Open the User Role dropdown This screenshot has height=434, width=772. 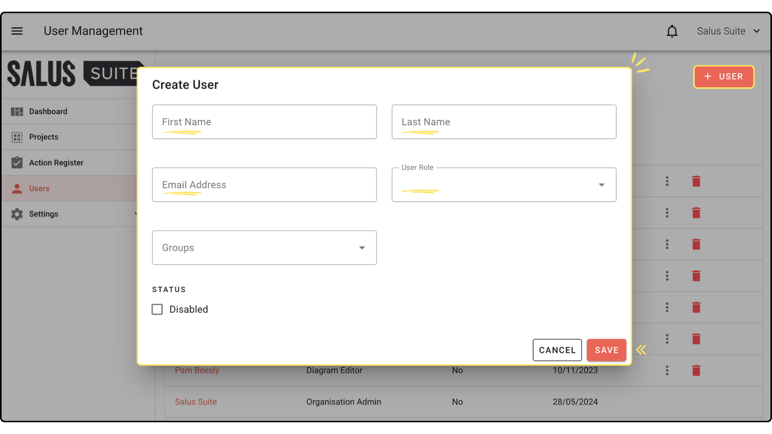coord(504,185)
